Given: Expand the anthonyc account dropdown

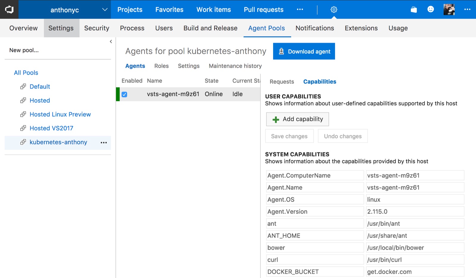Looking at the screenshot, I should 104,10.
